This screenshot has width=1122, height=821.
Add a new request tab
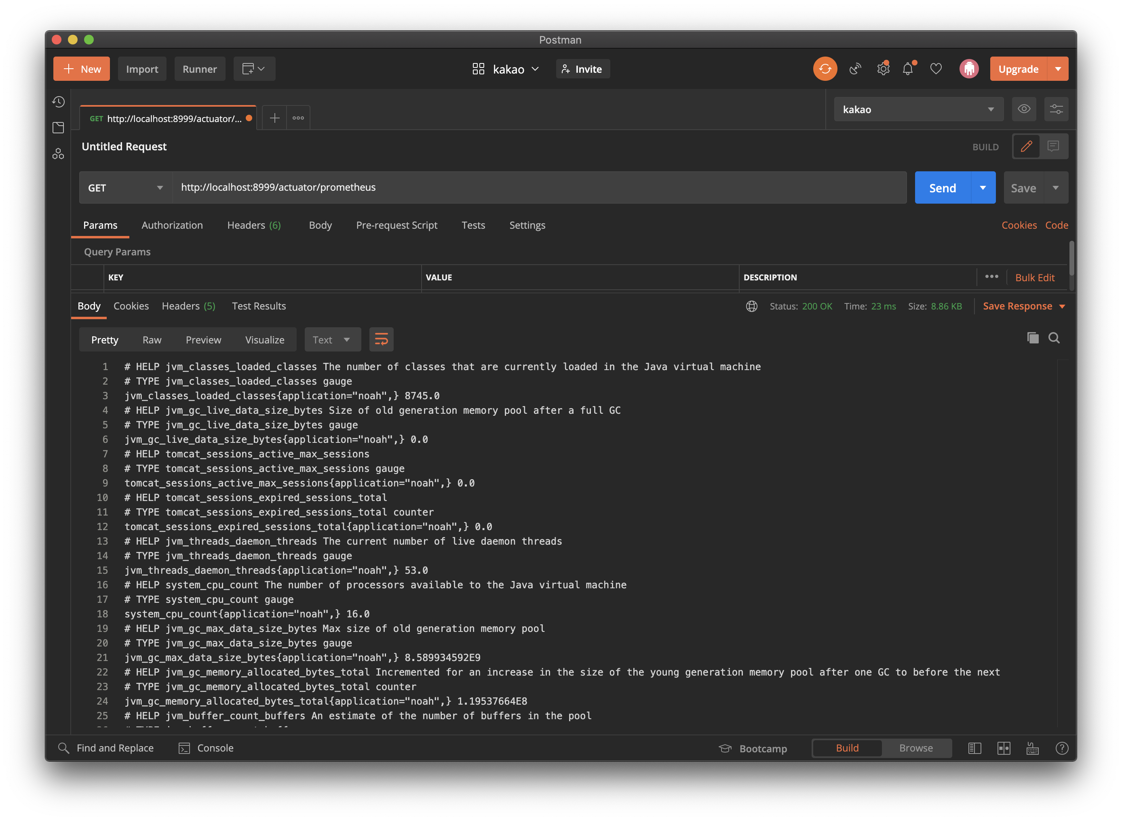click(274, 118)
